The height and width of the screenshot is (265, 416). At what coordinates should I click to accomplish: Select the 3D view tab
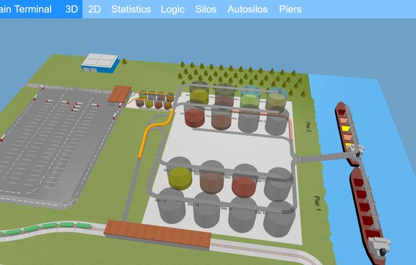coord(71,9)
